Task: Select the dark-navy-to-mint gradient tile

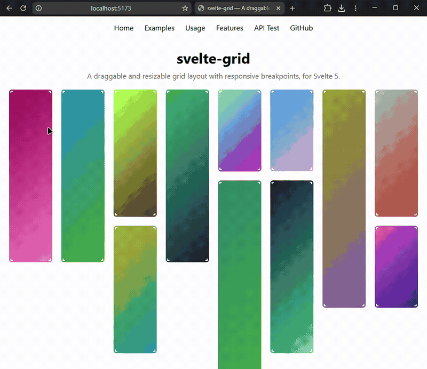Action: click(x=292, y=267)
